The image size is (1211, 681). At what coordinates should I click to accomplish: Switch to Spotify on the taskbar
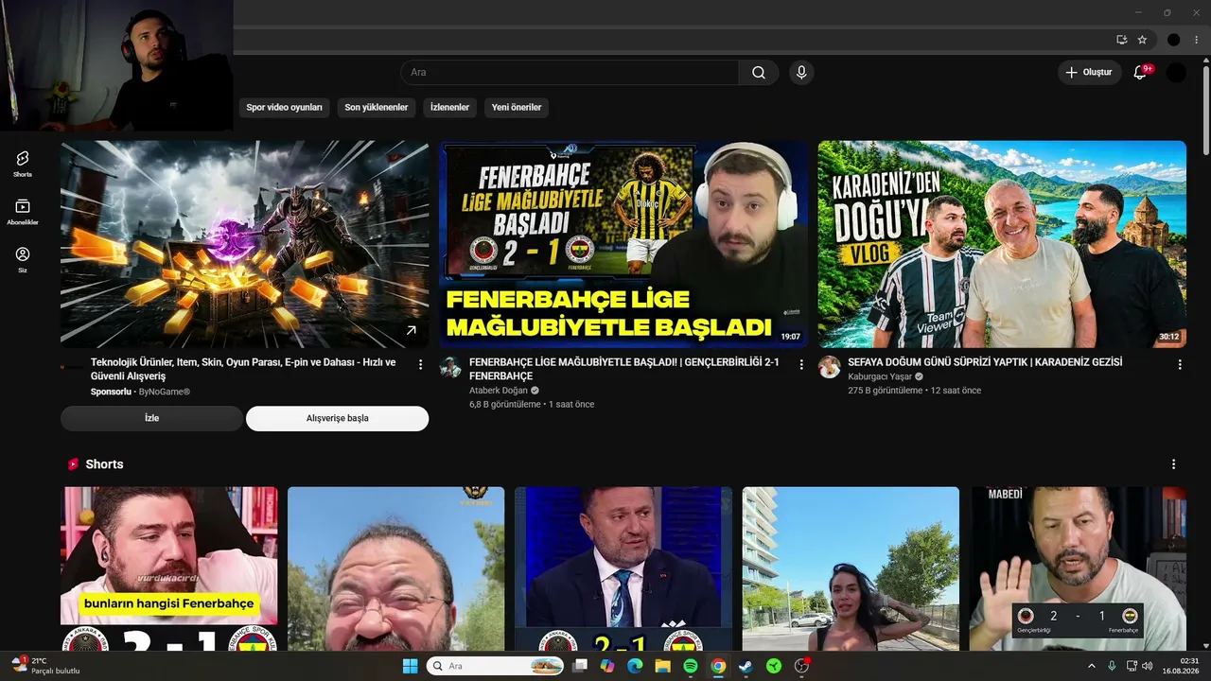(691, 666)
